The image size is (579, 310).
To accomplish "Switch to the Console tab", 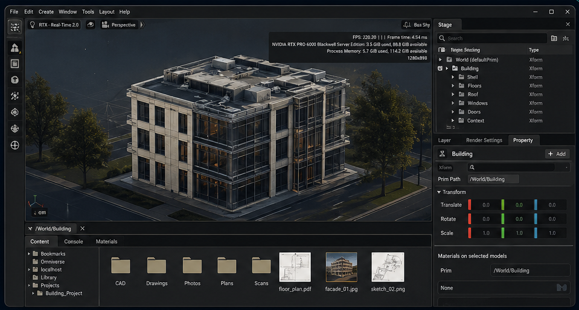I will pos(74,241).
